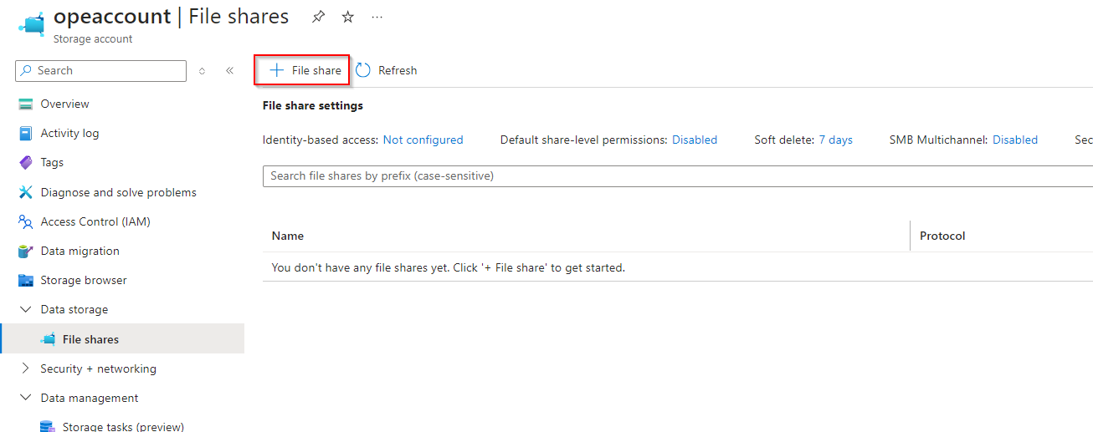Open Access Control (IAM) page
Screen dimensions: 1093x432
(x=95, y=221)
